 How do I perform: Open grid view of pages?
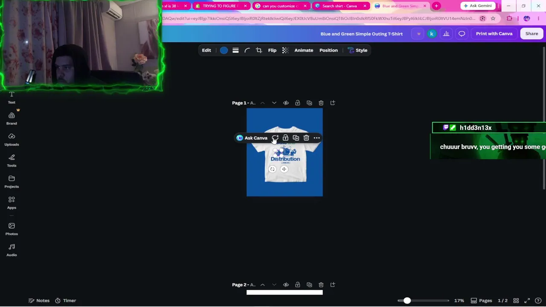pos(516,301)
